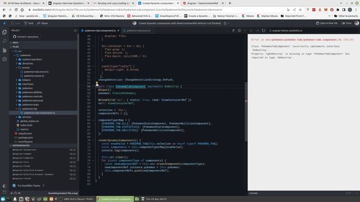Click the Share button

[x=43, y=23]
